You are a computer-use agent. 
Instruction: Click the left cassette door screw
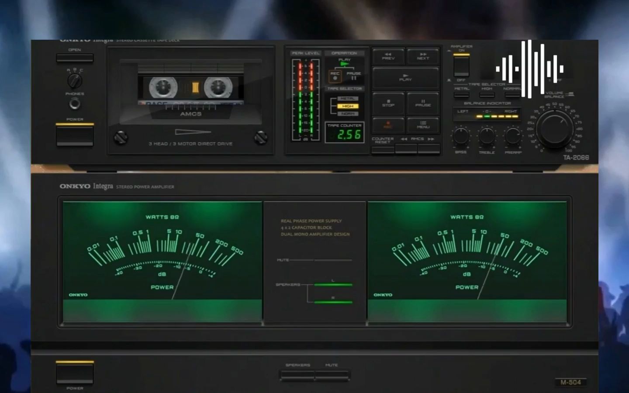pos(121,138)
